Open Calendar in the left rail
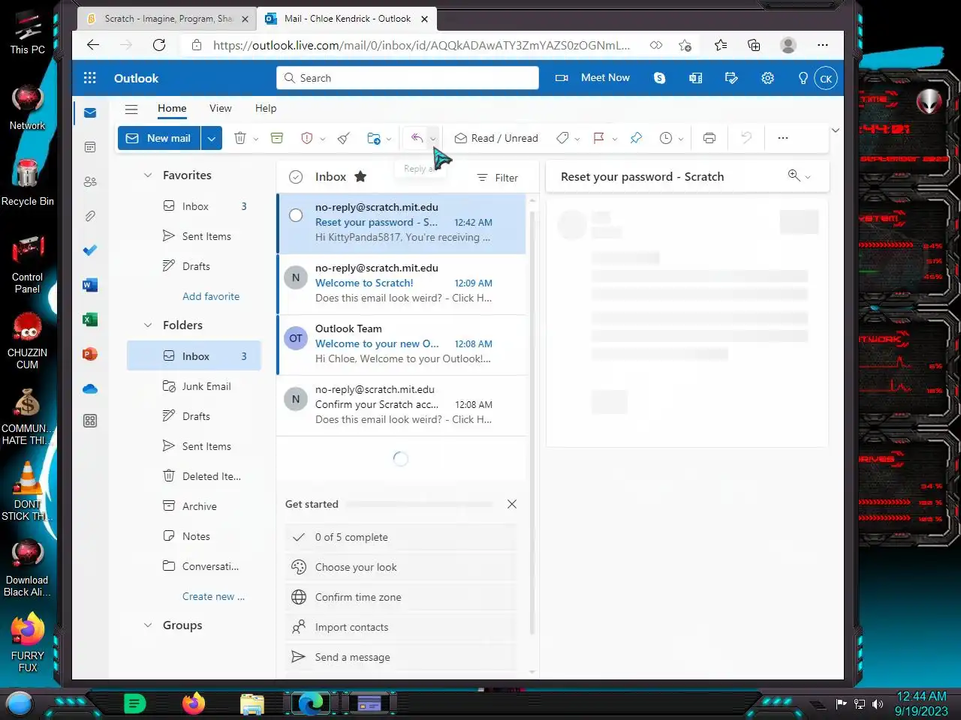The width and height of the screenshot is (961, 720). click(90, 147)
